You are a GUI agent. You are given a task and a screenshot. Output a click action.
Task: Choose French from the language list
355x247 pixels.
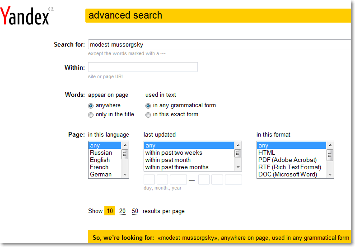pyautogui.click(x=99, y=167)
